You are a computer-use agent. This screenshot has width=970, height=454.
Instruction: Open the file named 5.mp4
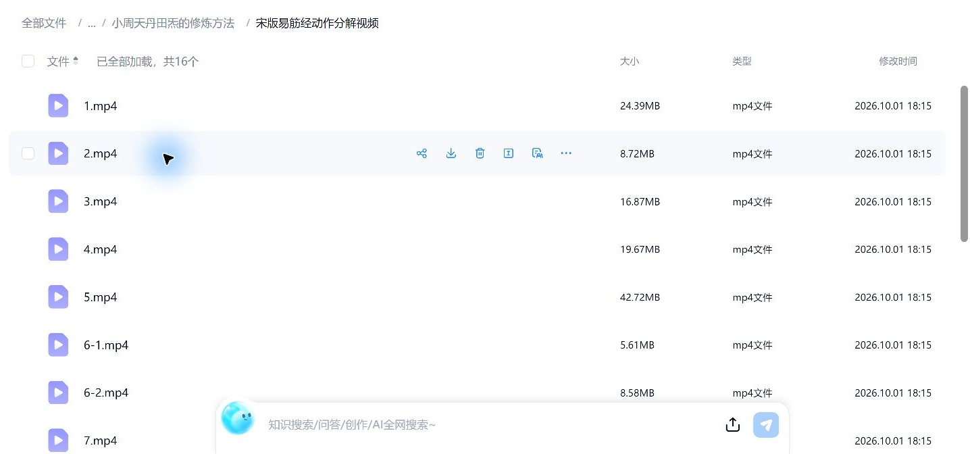click(x=101, y=297)
